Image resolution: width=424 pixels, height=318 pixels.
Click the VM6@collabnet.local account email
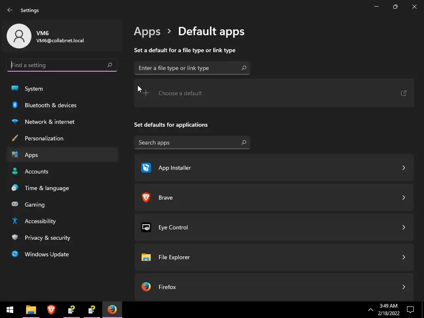click(60, 41)
